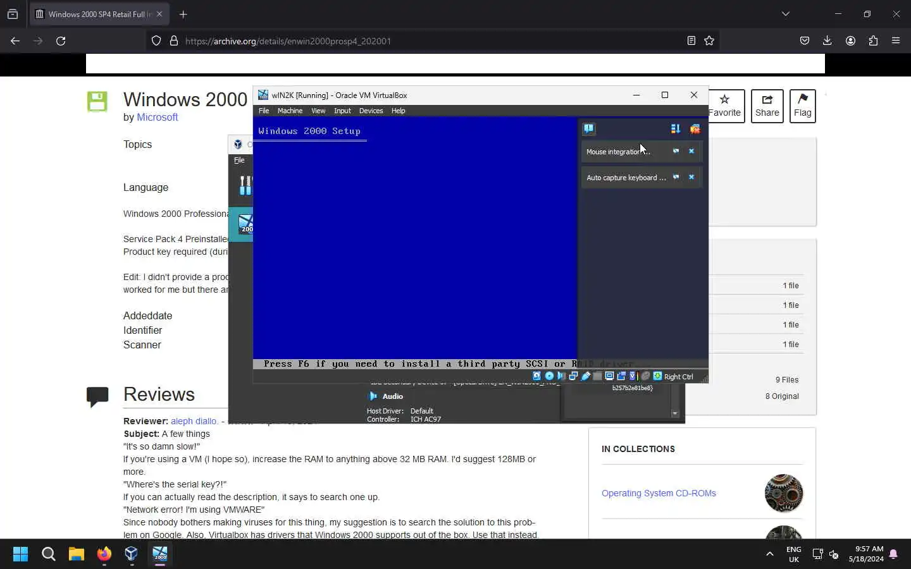Open the Windows Start menu
The height and width of the screenshot is (569, 911).
point(20,554)
